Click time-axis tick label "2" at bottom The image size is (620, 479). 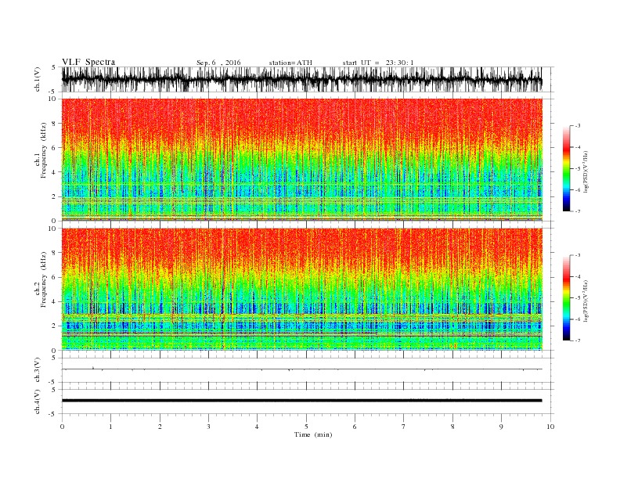click(160, 427)
